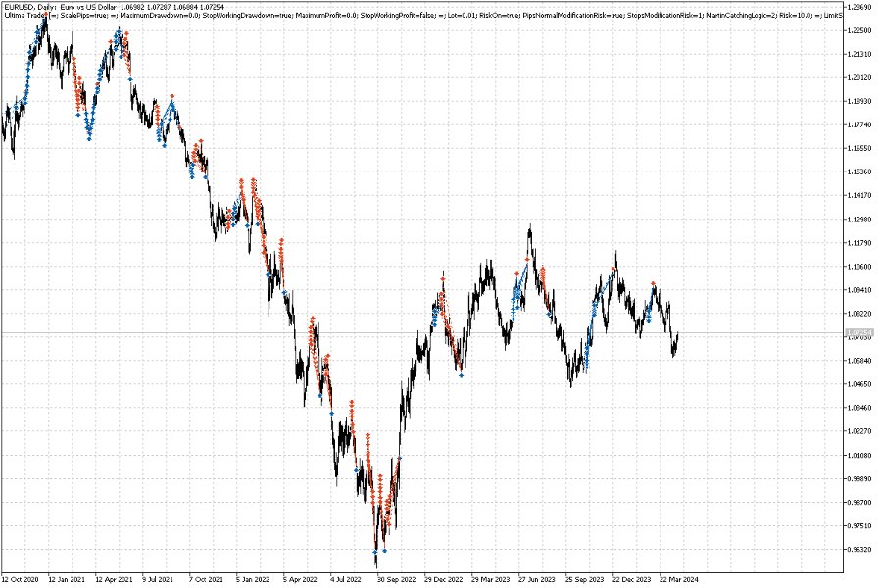The height and width of the screenshot is (588, 882).
Task: Choose the 5 Jan 2022 date label
Action: pyautogui.click(x=253, y=579)
